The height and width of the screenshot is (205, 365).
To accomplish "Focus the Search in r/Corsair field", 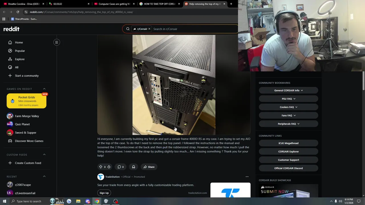I will pyautogui.click(x=194, y=29).
